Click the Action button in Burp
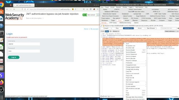The height and width of the screenshot is (100, 179). 140,28
